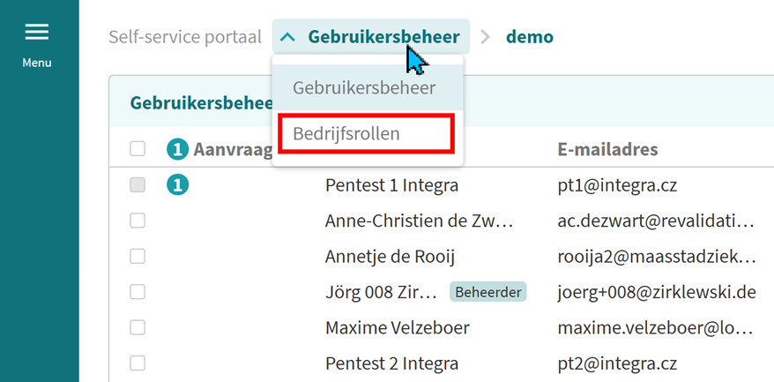The height and width of the screenshot is (382, 774).
Task: Open the demo breadcrumb link
Action: click(x=530, y=37)
